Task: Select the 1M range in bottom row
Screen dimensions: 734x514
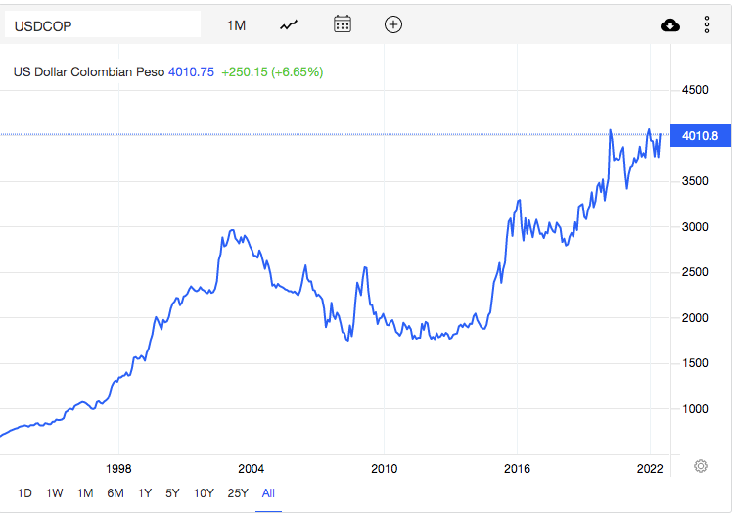Action: [85, 492]
